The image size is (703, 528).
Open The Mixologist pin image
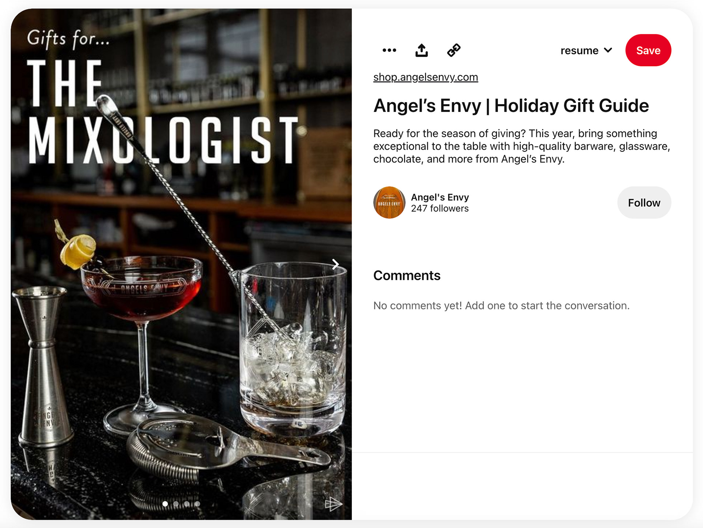point(181,264)
